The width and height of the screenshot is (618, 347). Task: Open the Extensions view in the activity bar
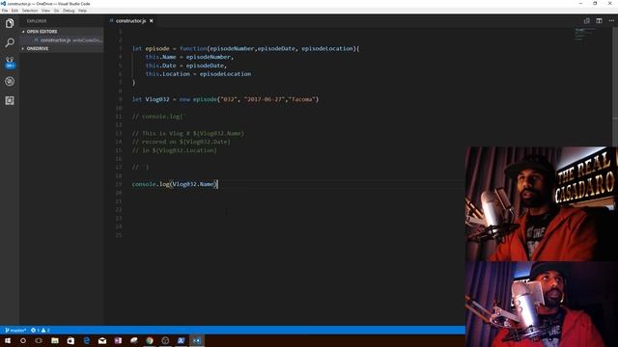coord(10,100)
